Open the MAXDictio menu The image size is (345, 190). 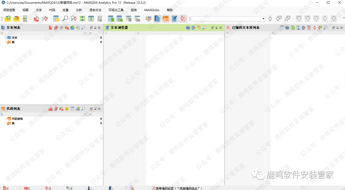pos(152,10)
